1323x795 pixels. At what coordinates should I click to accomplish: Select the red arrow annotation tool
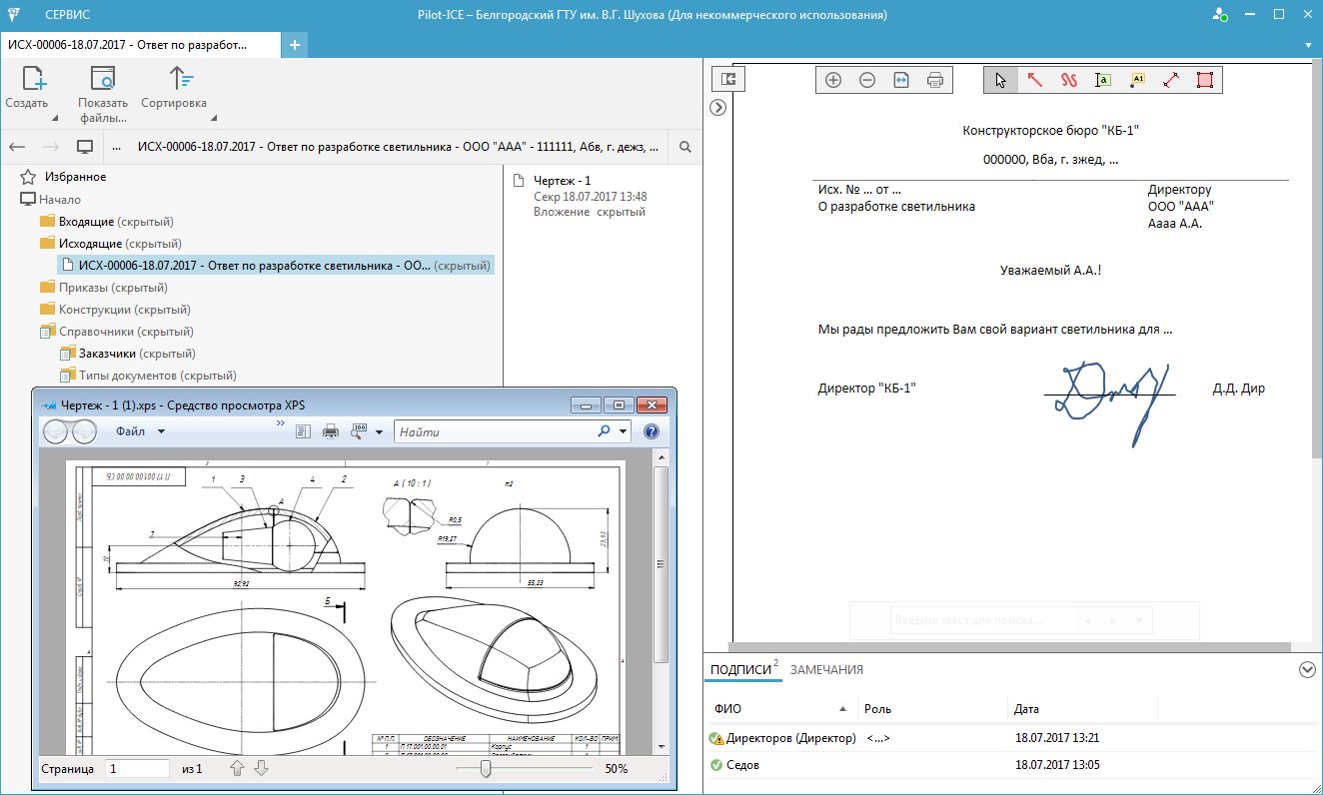(1035, 80)
